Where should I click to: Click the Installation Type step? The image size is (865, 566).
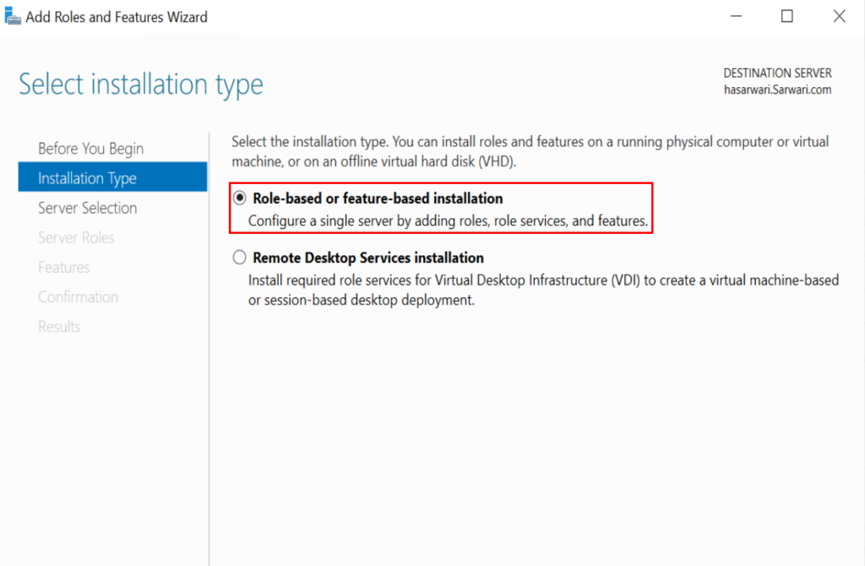(x=89, y=177)
